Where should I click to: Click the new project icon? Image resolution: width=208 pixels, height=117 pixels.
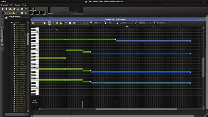(x=3, y=9)
